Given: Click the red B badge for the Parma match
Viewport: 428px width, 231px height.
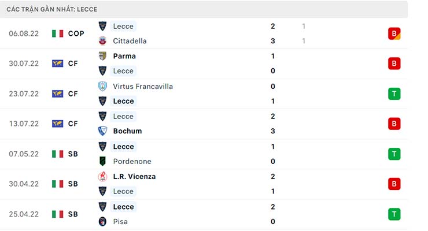Looking at the screenshot, I should click(394, 64).
